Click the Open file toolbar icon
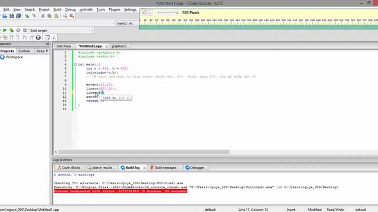The image size is (378, 212). point(5,16)
